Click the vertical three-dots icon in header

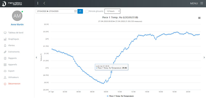click(x=38, y=3)
